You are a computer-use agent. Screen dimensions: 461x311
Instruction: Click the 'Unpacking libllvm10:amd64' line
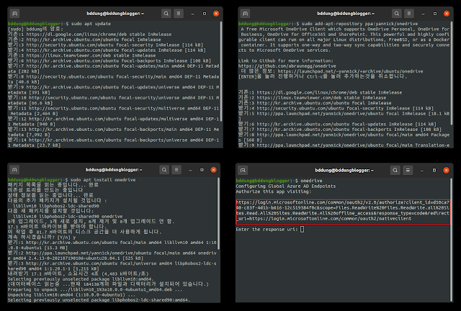(71, 295)
